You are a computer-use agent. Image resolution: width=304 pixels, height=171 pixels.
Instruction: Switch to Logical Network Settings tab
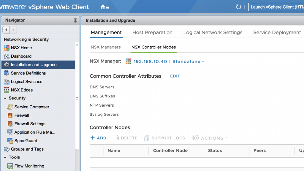(x=213, y=32)
